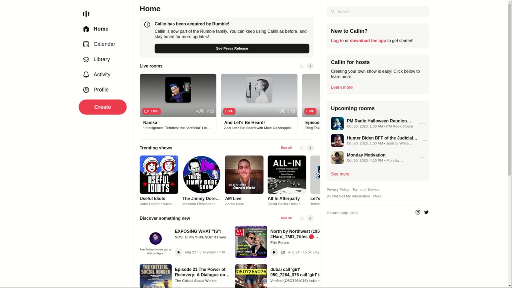Image resolution: width=512 pixels, height=288 pixels.
Task: Show next Live rooms with right chevron
Action: point(310,66)
